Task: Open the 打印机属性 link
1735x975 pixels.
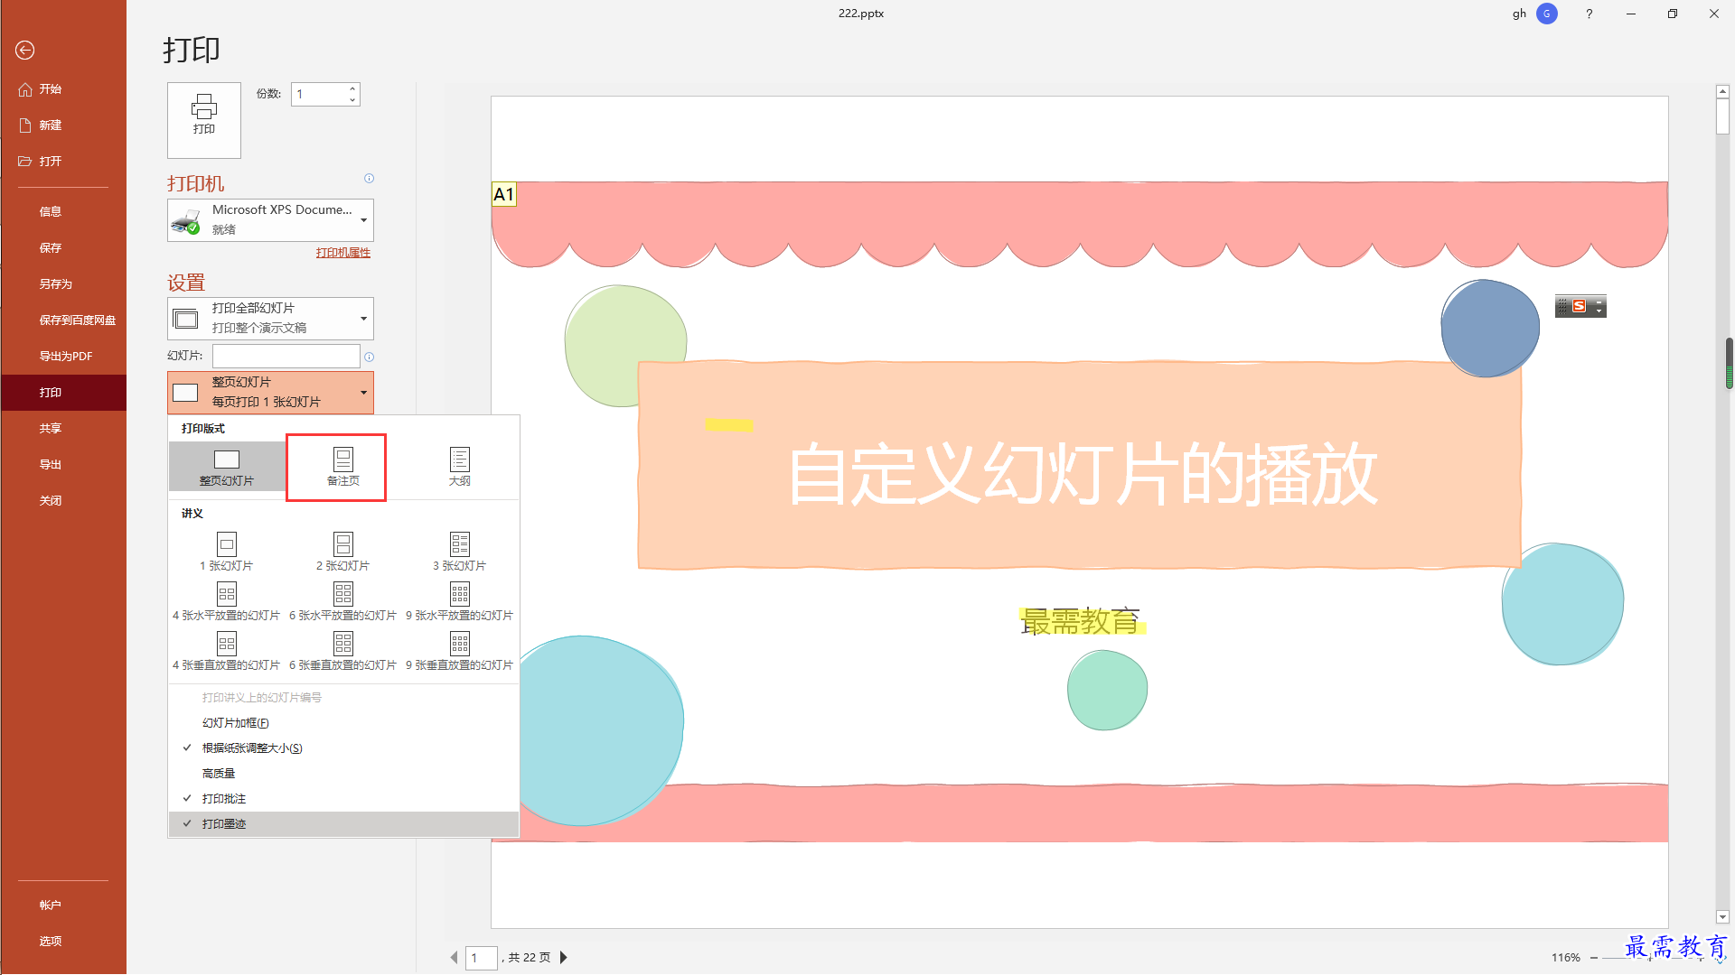Action: click(x=343, y=253)
